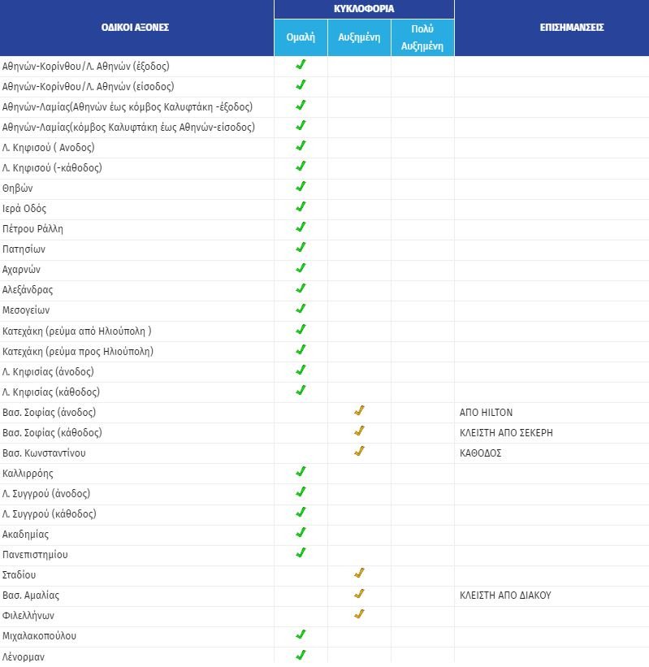Click the note ΚΛΕΙΣΤΗ ΑΠΟ ΔΙΑΚΟΥ
The image size is (649, 667).
[x=505, y=596]
